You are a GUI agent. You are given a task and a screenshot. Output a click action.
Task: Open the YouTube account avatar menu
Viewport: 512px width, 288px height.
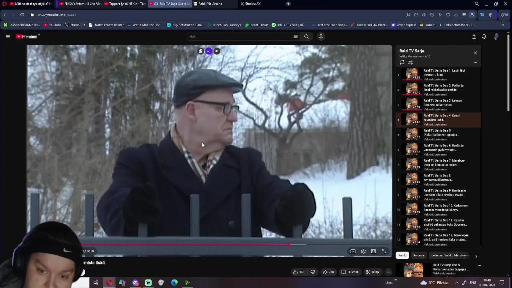[496, 36]
